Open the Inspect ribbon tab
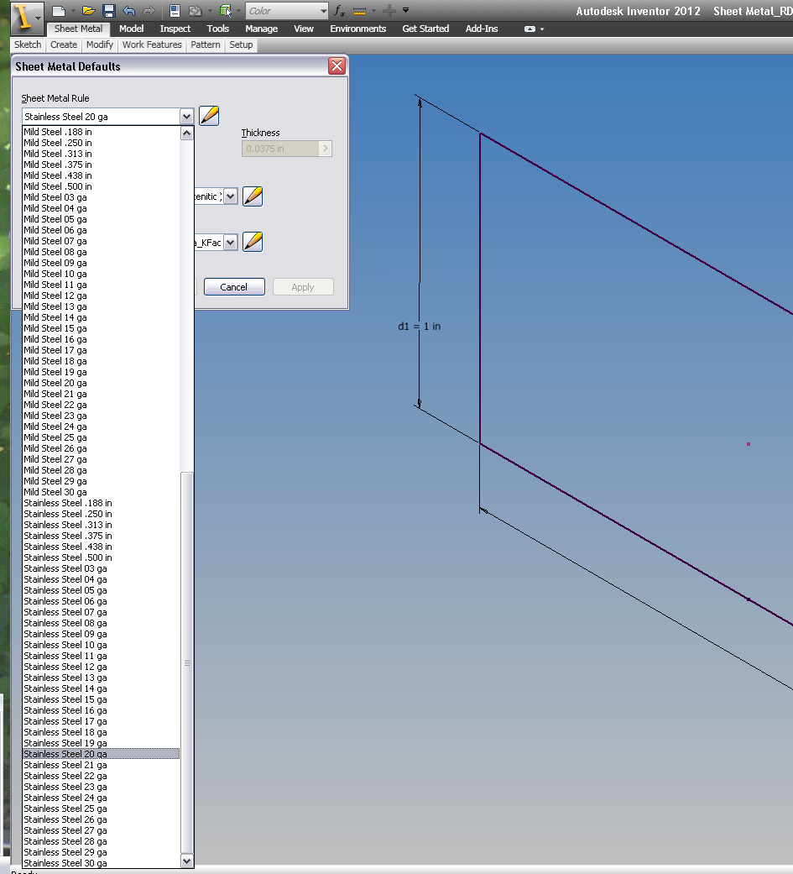Viewport: 793px width, 874px height. coord(175,28)
